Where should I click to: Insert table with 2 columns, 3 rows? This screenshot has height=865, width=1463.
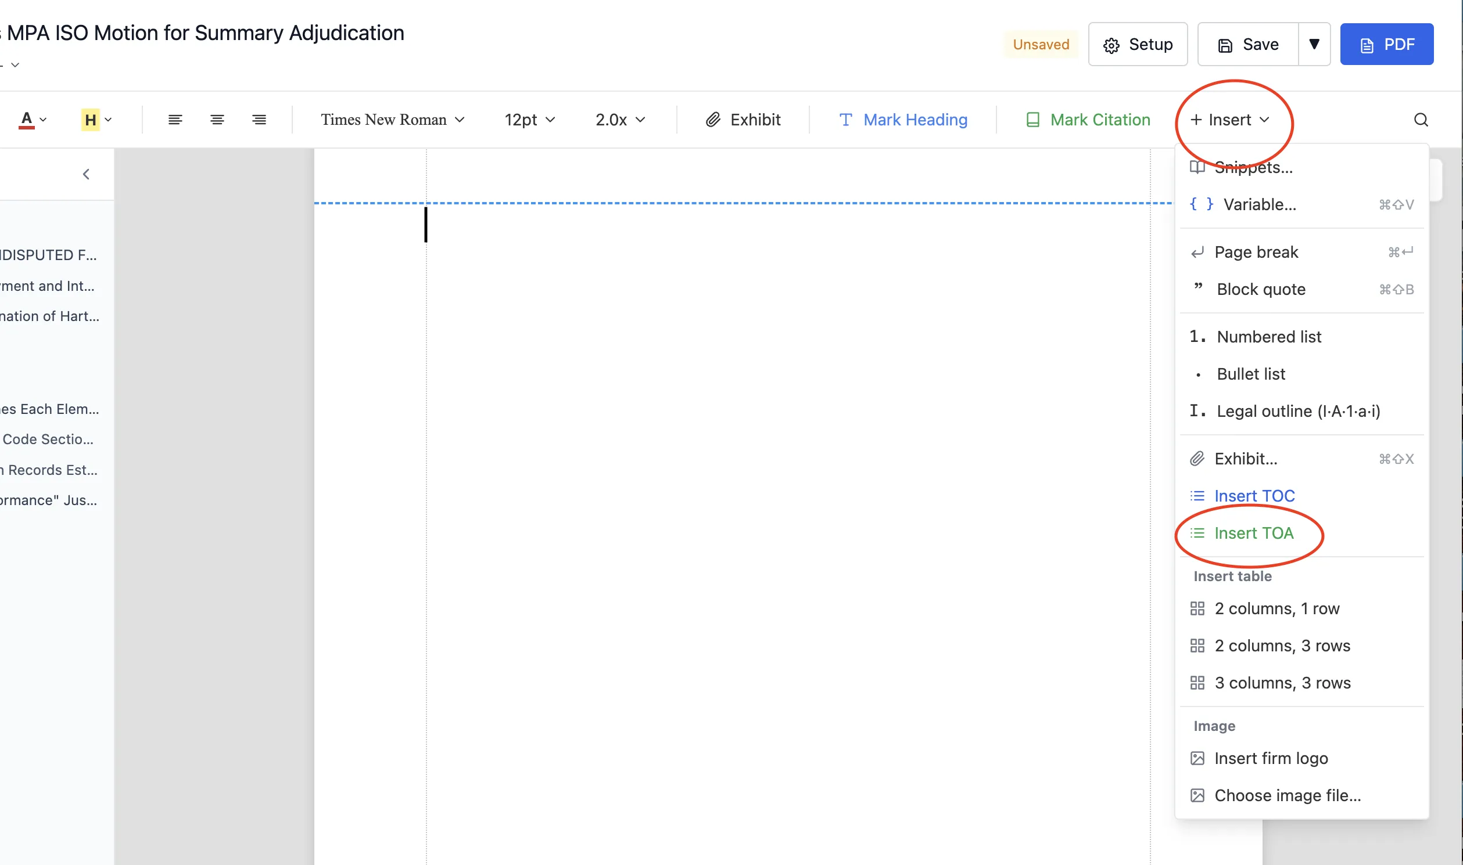[1302, 646]
